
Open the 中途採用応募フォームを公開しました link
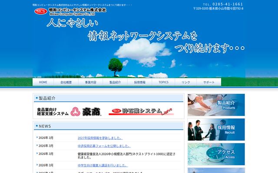(104, 146)
